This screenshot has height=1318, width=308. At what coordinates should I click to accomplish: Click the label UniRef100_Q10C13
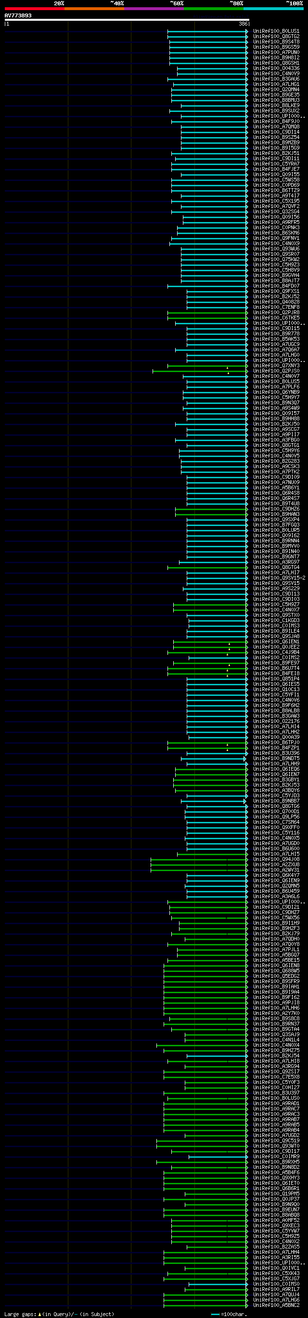[x=276, y=690]
